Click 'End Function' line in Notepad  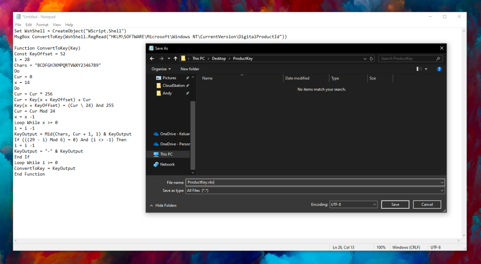pyautogui.click(x=30, y=174)
